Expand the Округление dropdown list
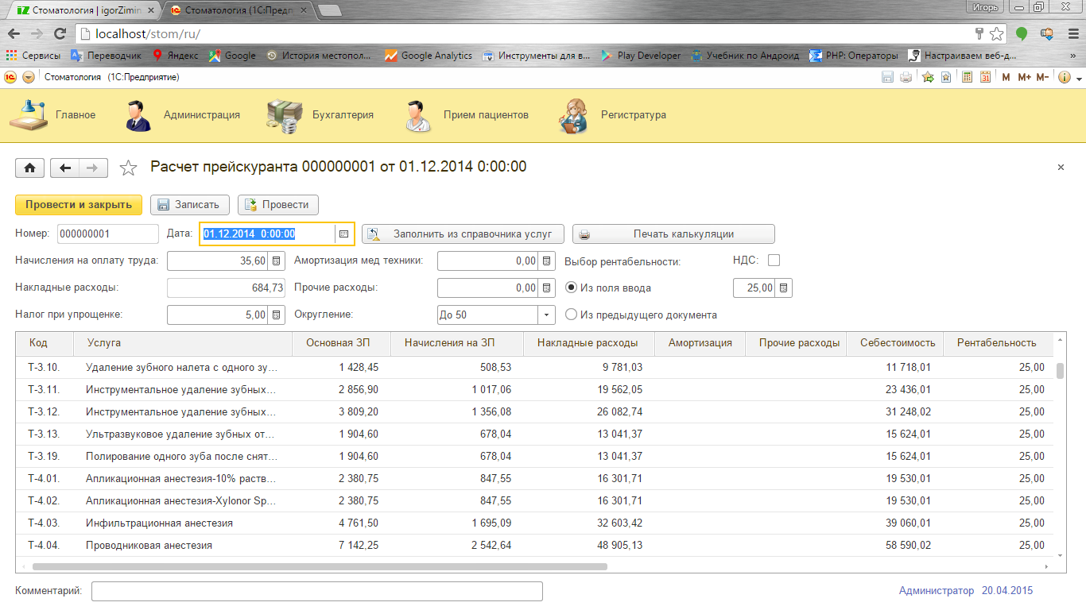 pos(546,315)
